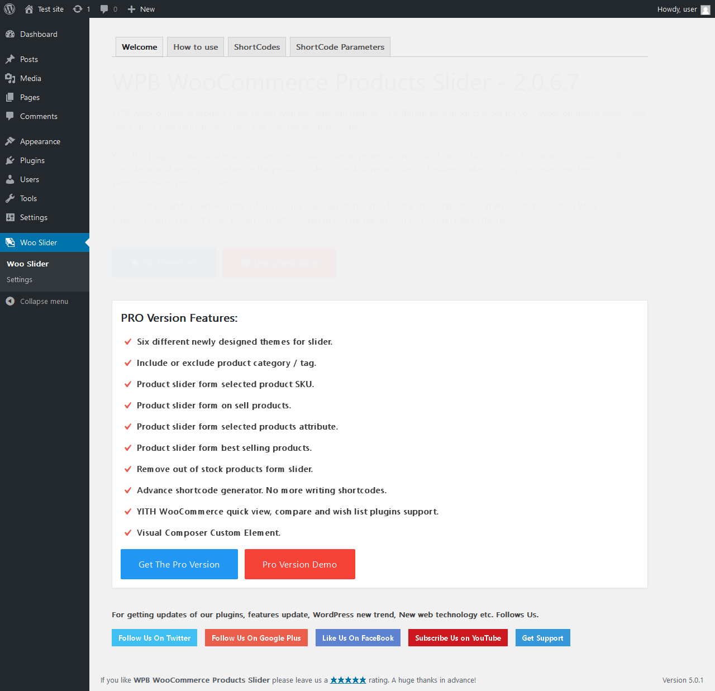The height and width of the screenshot is (691, 715).
Task: Click the Settings sliders icon
Action: coord(10,217)
